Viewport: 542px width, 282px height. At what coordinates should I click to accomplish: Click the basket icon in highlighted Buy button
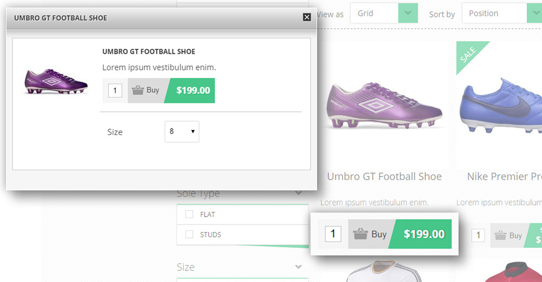point(360,234)
